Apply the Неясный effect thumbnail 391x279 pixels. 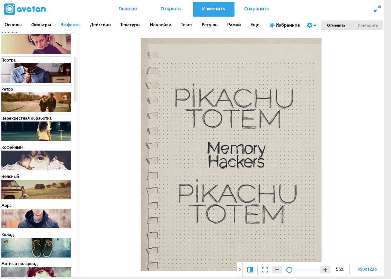pyautogui.click(x=36, y=189)
